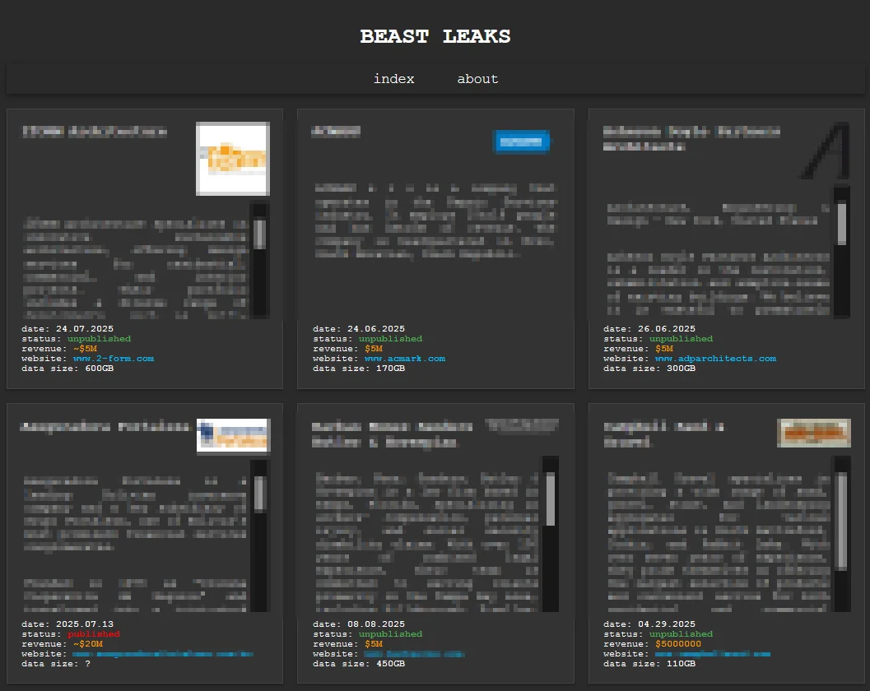The height and width of the screenshot is (691, 870).
Task: Select the date 2025.07.13 text
Action: pos(67,624)
